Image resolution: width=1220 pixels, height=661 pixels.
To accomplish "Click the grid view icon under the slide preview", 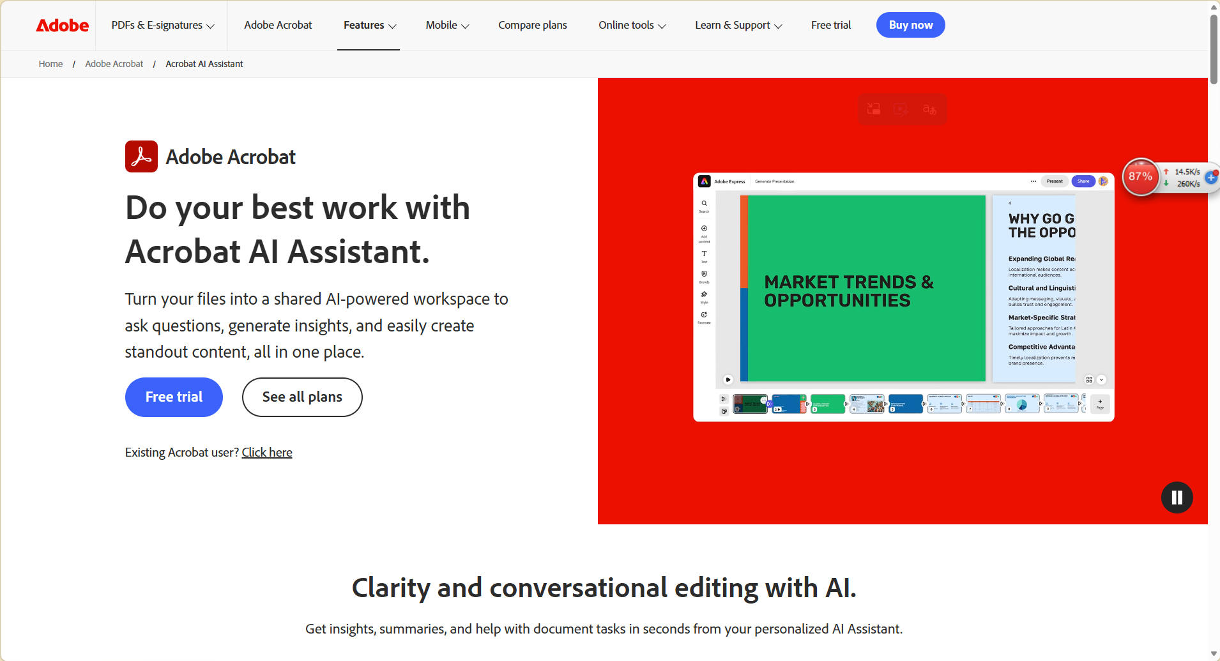I will 1089,379.
